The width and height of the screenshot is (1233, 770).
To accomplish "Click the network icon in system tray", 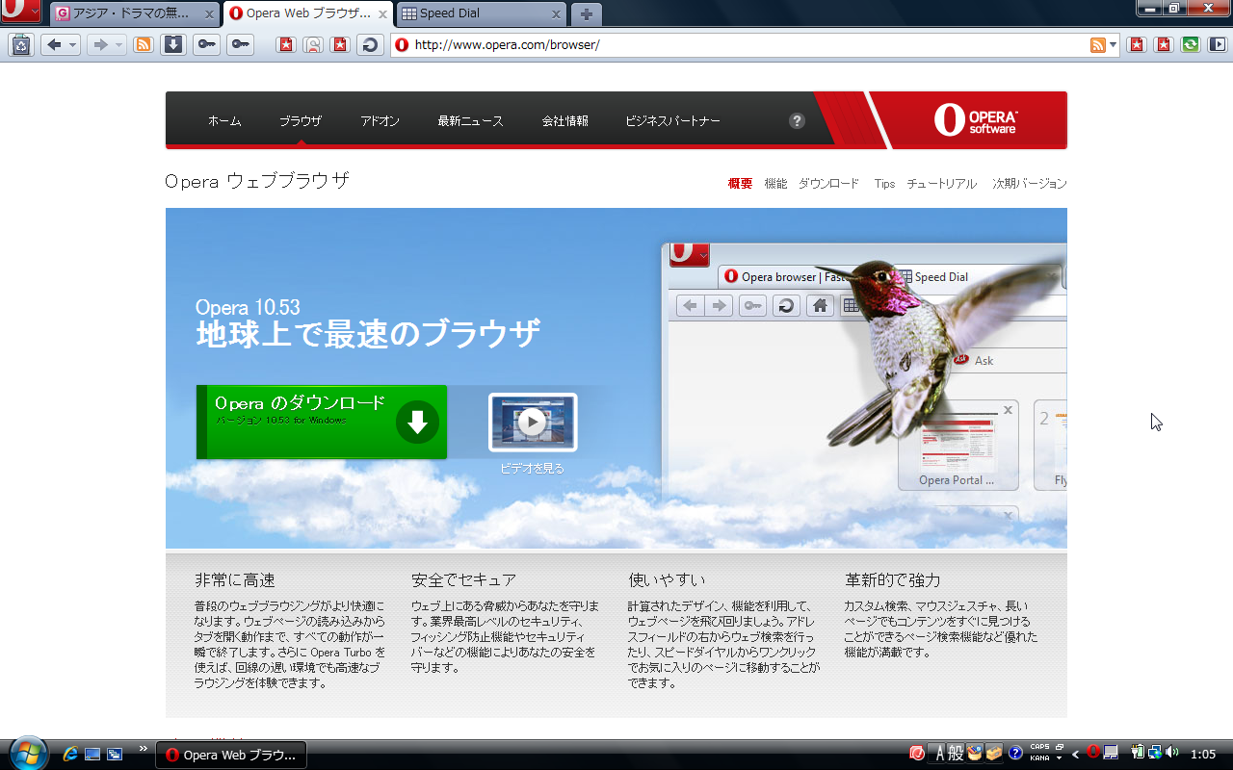I will point(1154,752).
